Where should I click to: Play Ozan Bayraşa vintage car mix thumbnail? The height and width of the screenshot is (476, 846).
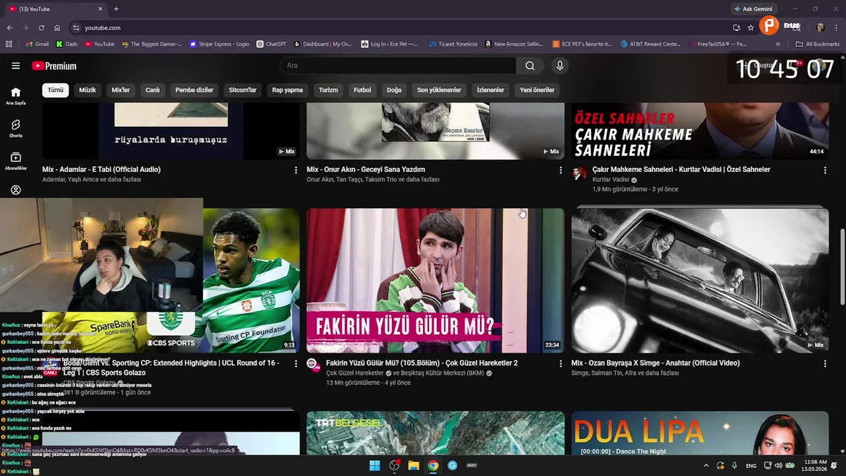[x=700, y=280]
